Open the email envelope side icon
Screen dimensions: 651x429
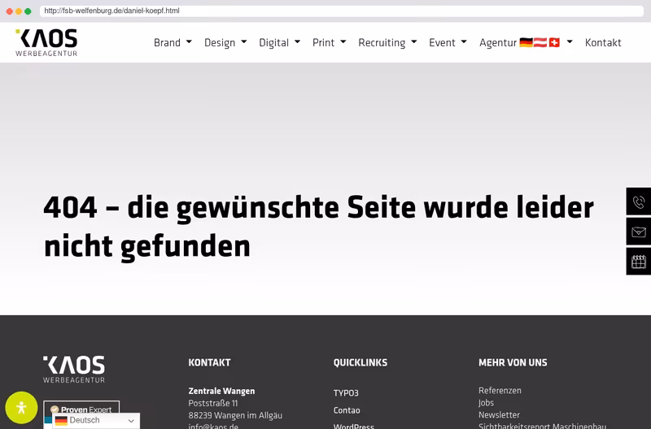(639, 232)
